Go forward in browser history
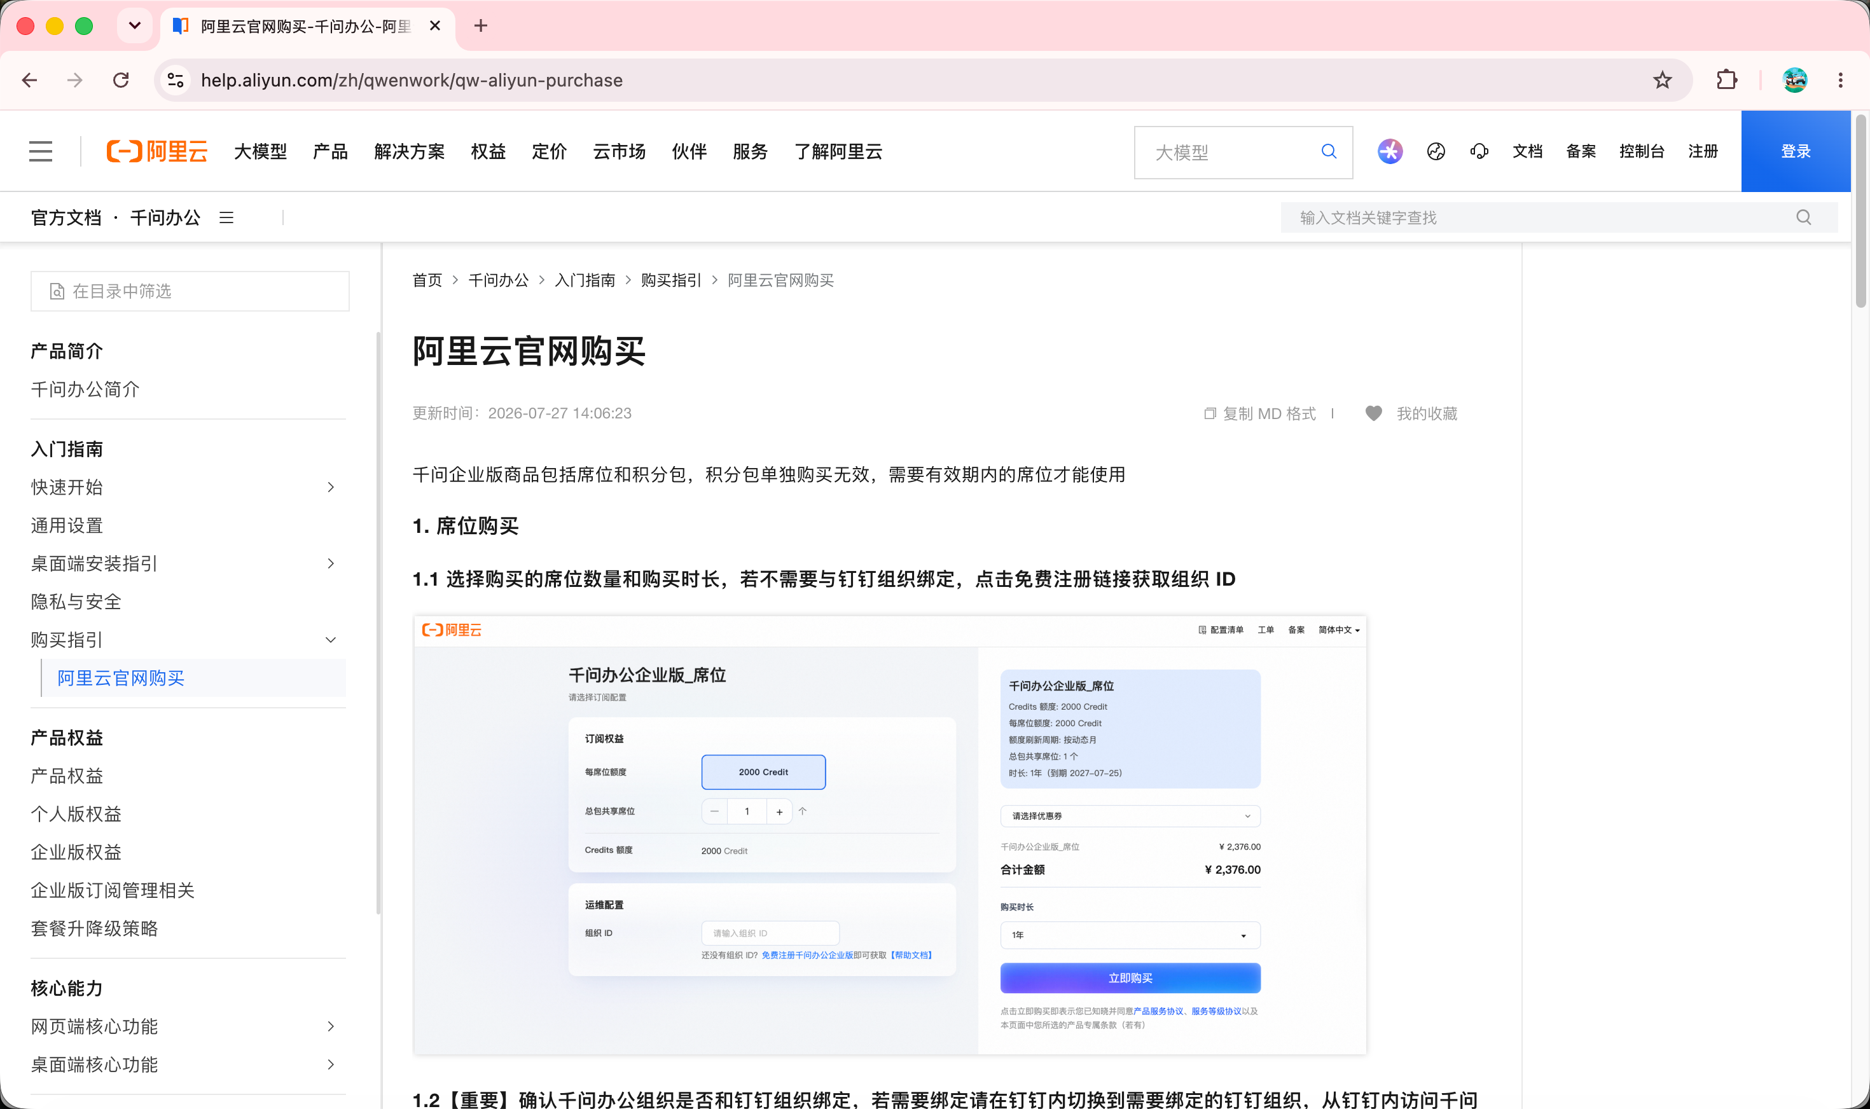This screenshot has height=1109, width=1870. click(x=75, y=80)
